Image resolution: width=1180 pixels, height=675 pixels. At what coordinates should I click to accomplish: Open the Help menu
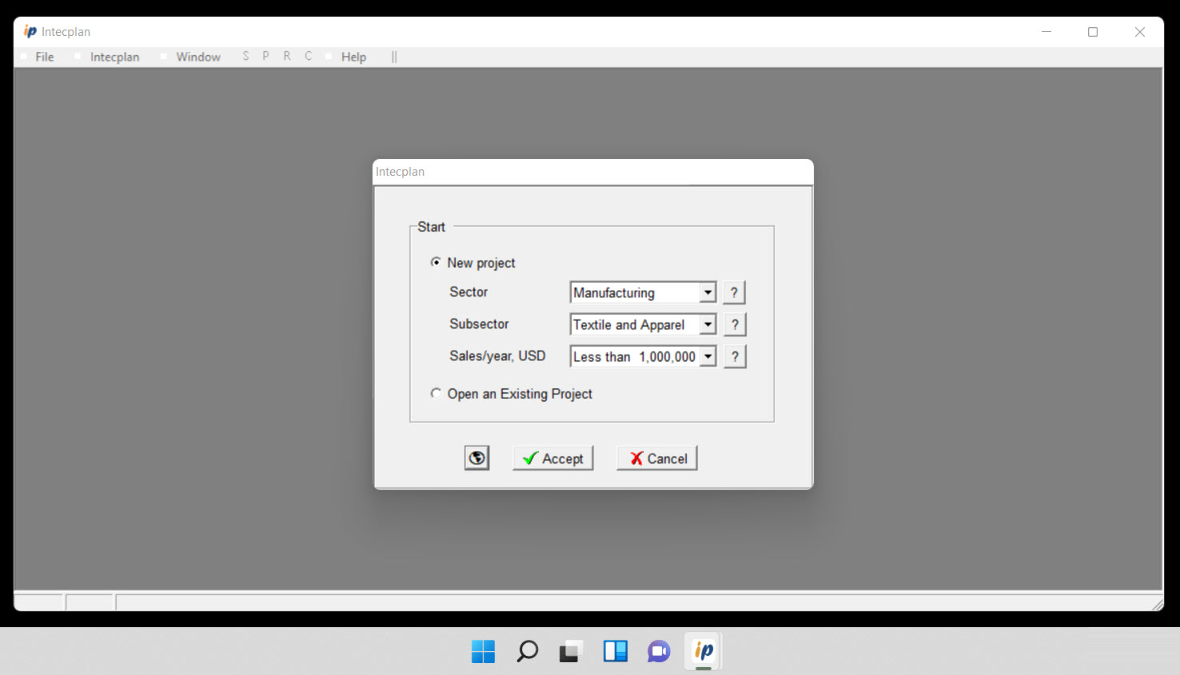click(353, 56)
